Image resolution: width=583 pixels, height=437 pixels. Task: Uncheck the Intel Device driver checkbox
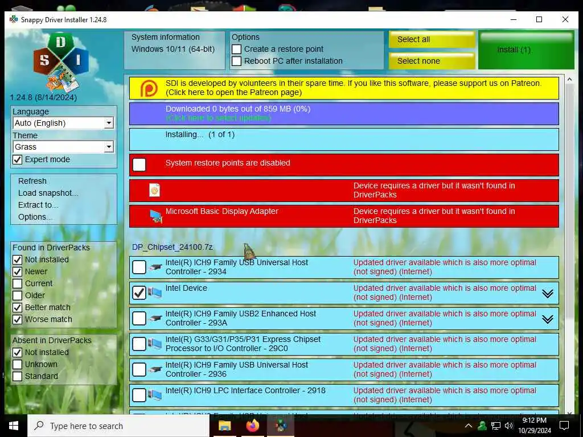[139, 293]
